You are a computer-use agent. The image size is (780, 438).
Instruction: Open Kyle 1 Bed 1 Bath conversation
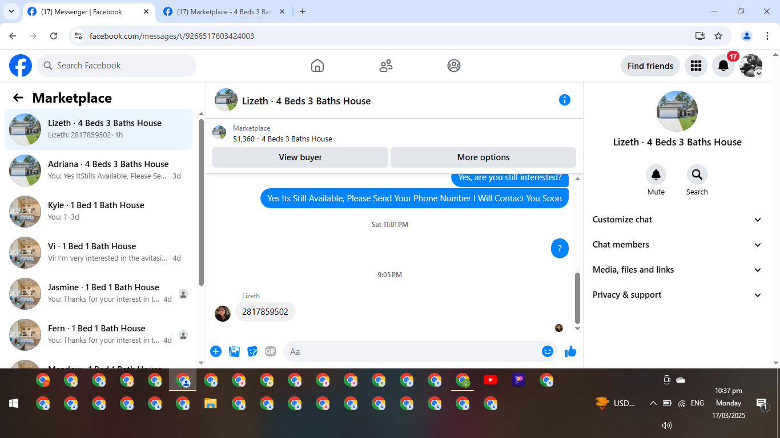point(98,212)
